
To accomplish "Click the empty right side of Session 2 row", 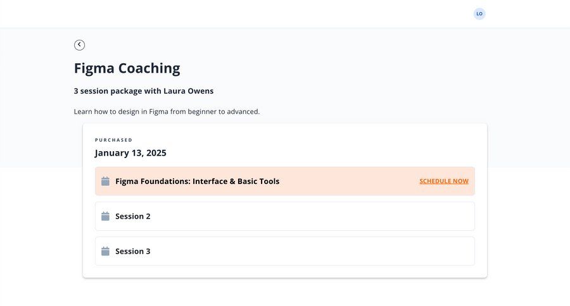I will pos(380,216).
